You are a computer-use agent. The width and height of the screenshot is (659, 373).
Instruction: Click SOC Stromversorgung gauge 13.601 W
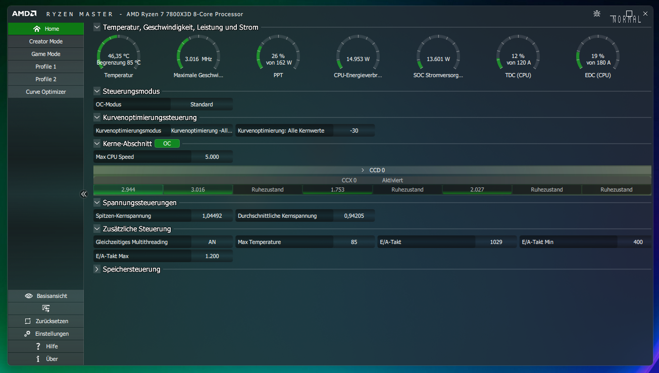click(438, 56)
